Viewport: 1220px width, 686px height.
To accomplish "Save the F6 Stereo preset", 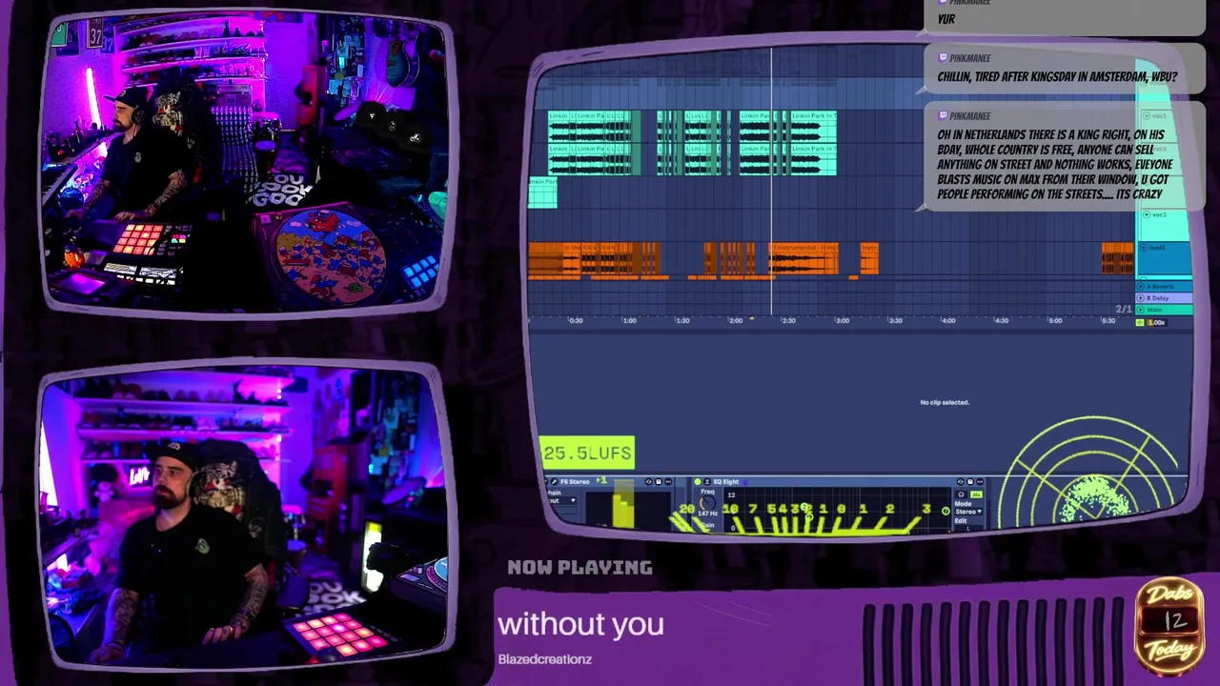I will [x=659, y=482].
